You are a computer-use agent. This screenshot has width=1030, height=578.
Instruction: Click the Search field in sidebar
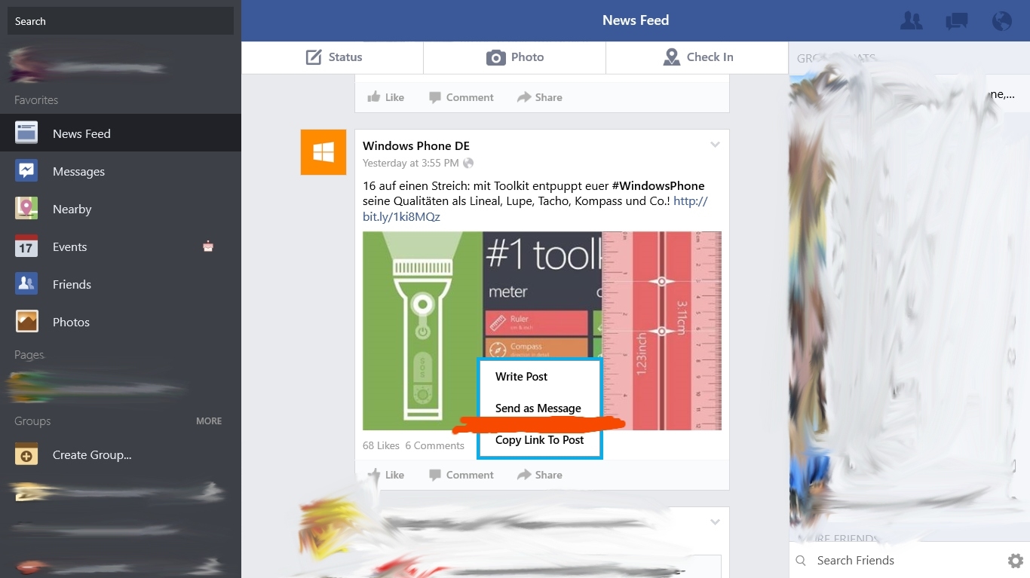121,21
